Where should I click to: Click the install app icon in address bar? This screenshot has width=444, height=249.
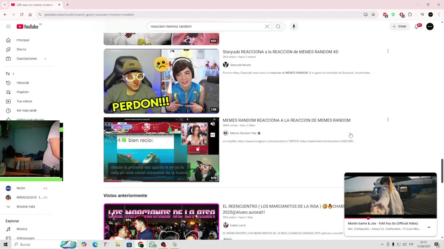click(366, 15)
